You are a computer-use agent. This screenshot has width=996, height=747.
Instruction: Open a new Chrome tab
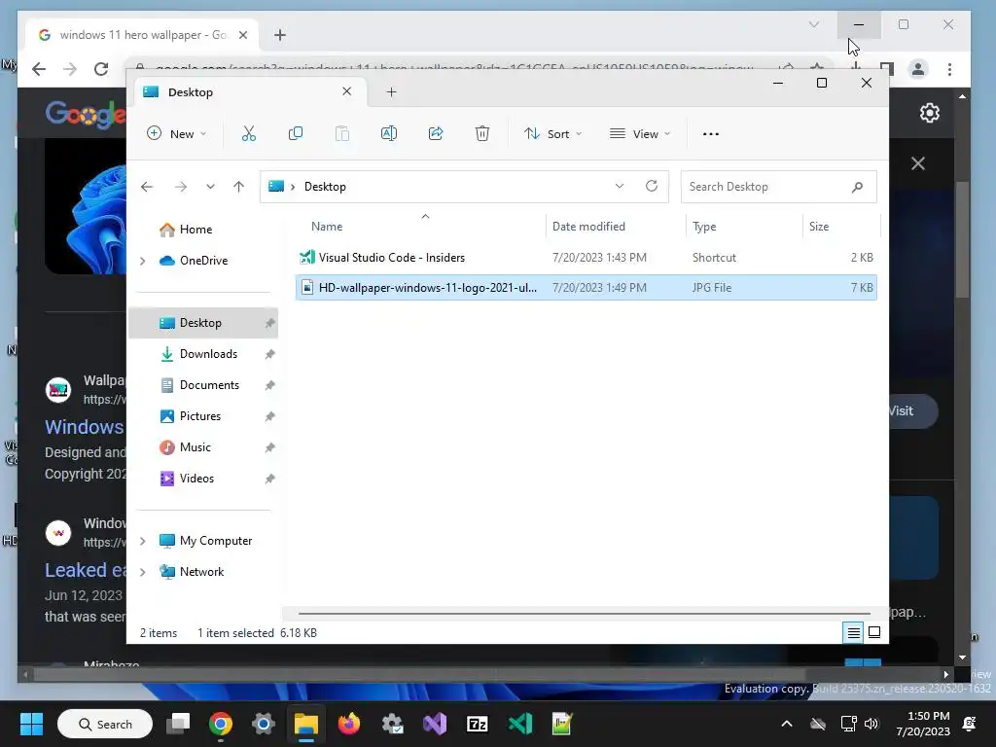tap(280, 35)
